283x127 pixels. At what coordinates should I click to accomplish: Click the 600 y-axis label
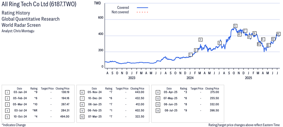(x=101, y=18)
